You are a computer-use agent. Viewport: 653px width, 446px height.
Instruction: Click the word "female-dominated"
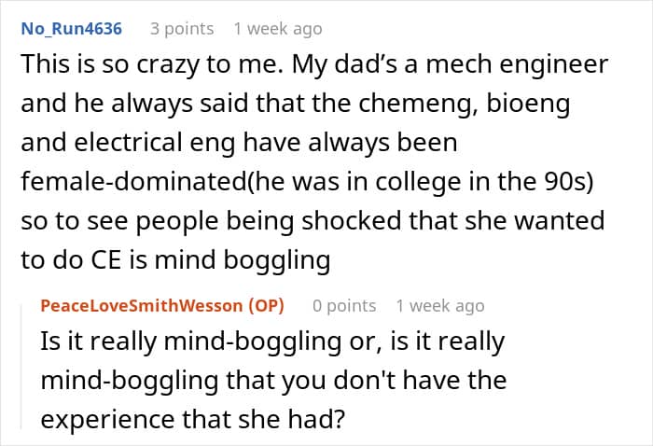pyautogui.click(x=133, y=182)
